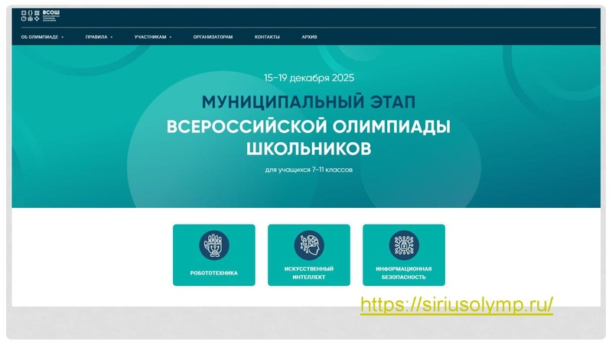Click the date text 15–19 декабря 2025

pos(309,78)
